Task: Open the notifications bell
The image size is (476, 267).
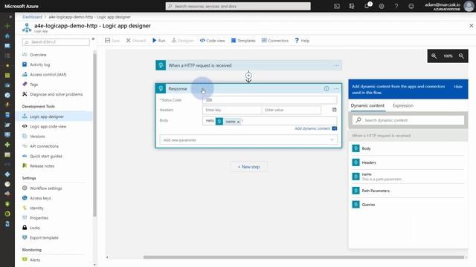Action: (367, 6)
